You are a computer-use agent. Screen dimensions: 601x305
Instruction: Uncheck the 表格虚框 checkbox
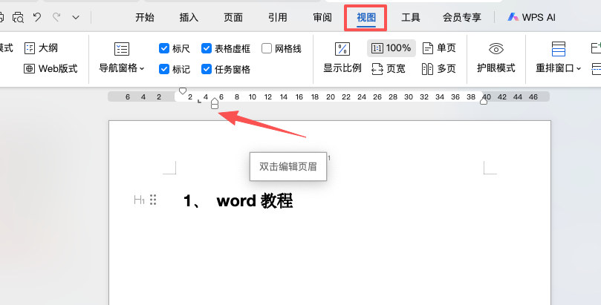pyautogui.click(x=207, y=48)
